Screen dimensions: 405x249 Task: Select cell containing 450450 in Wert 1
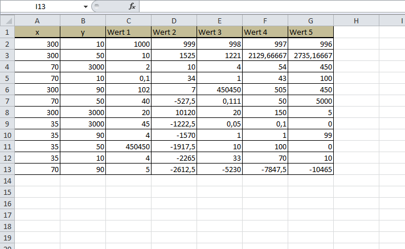coord(128,146)
